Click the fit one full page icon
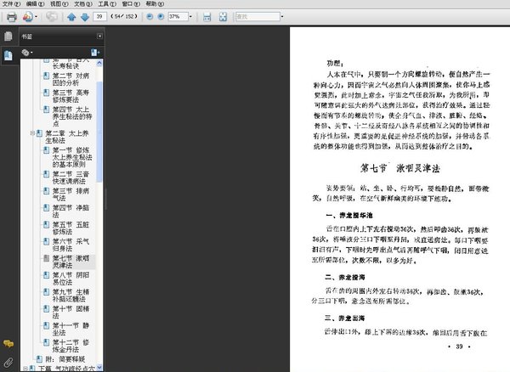 (x=223, y=17)
